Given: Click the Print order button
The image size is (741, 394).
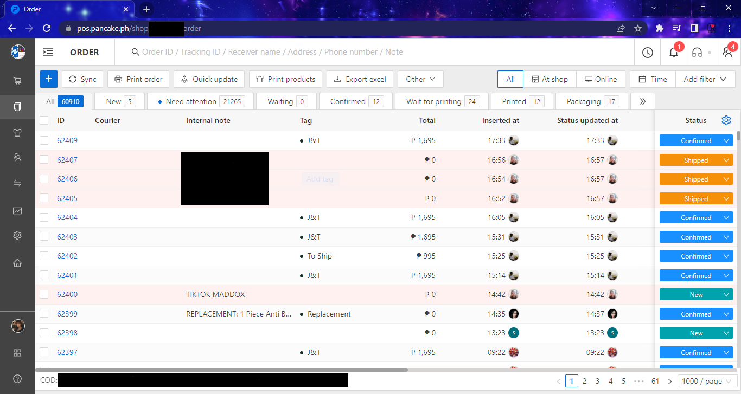Looking at the screenshot, I should coord(138,79).
